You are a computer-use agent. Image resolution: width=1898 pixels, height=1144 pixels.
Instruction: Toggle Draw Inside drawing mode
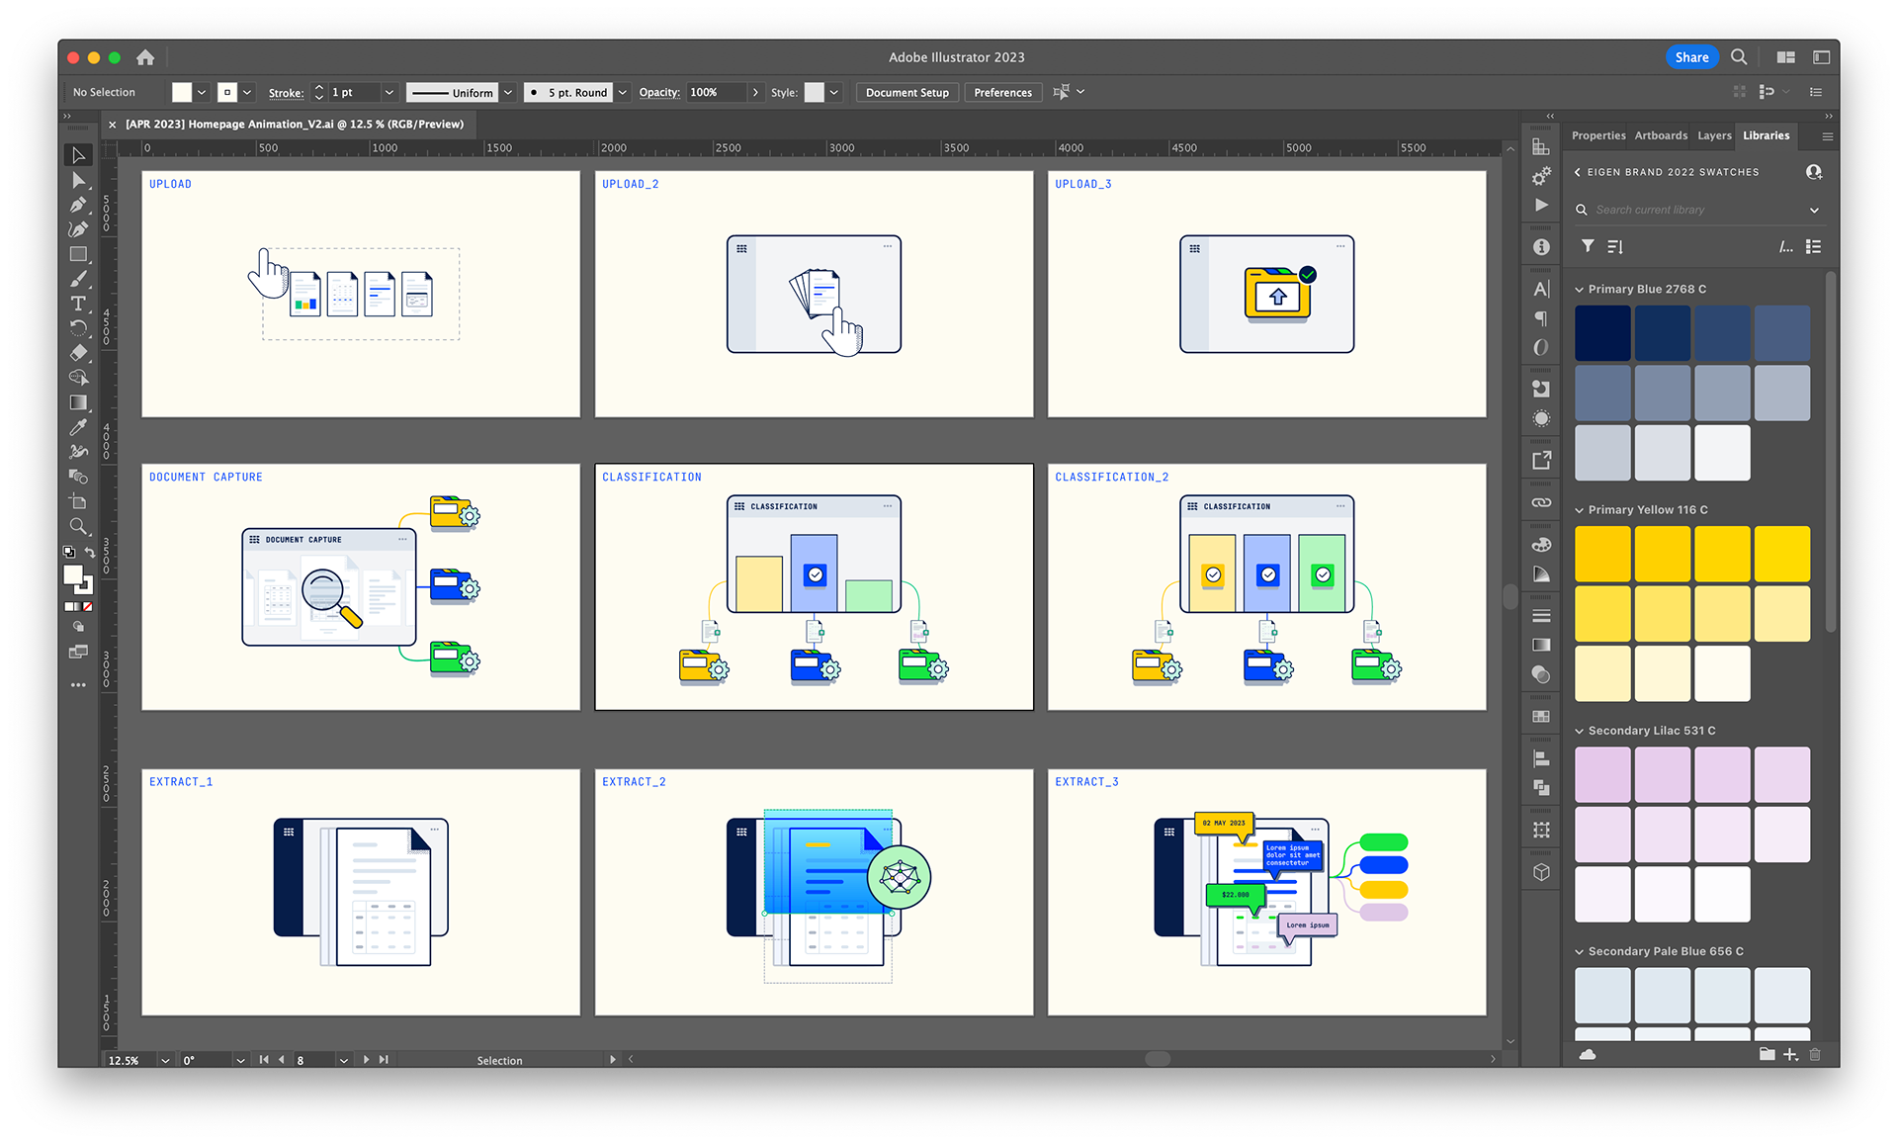[78, 627]
